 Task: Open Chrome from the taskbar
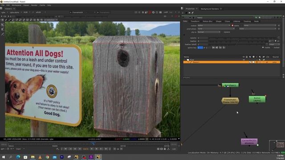[x=47, y=157]
